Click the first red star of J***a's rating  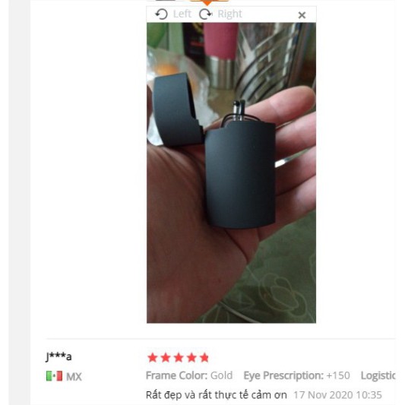(x=153, y=358)
